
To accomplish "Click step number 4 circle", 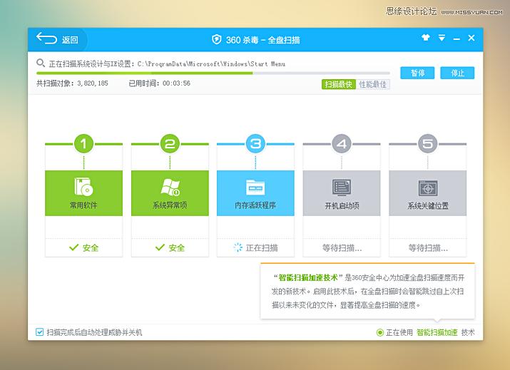I will point(342,143).
